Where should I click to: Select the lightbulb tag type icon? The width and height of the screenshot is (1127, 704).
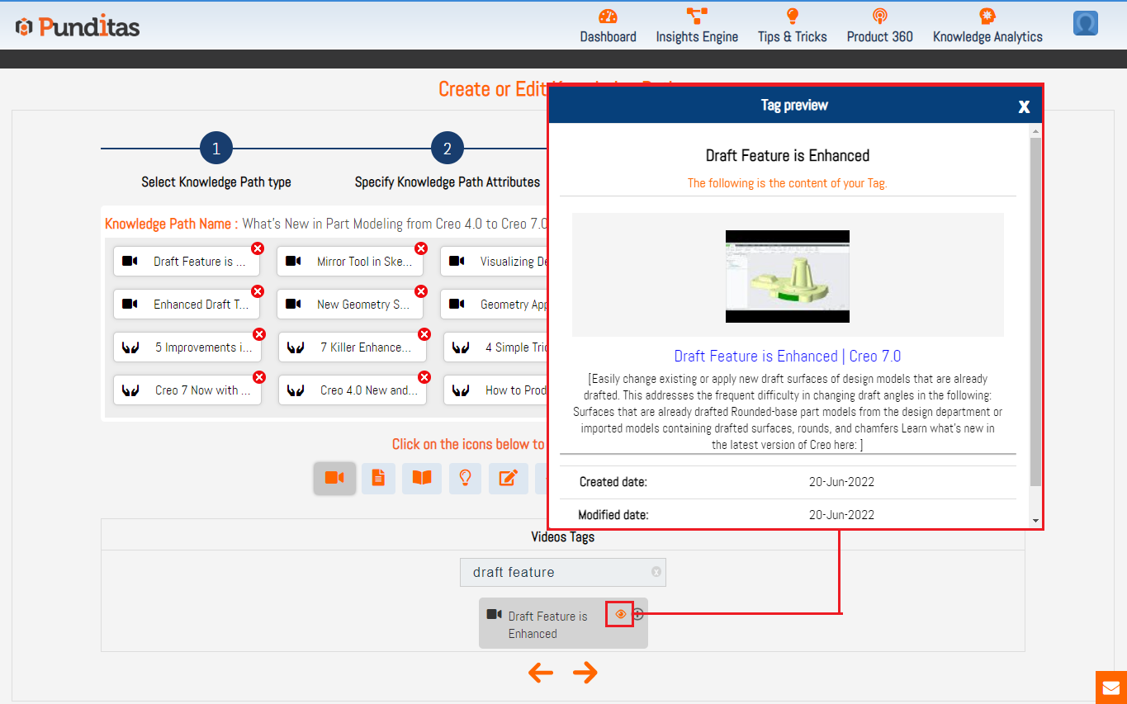(x=466, y=478)
